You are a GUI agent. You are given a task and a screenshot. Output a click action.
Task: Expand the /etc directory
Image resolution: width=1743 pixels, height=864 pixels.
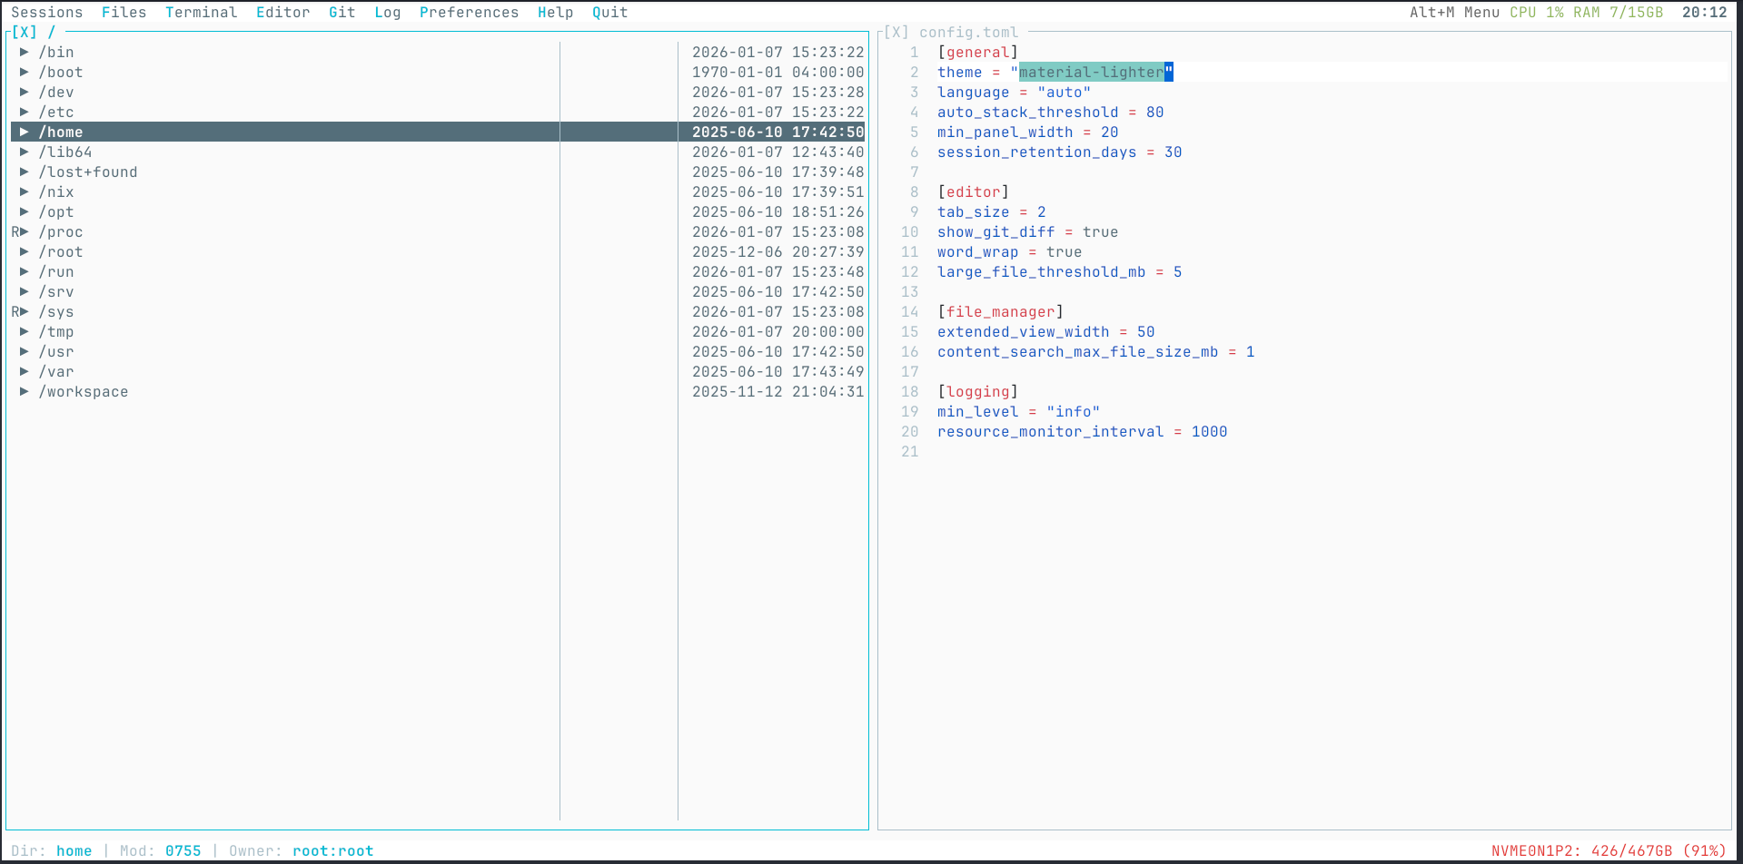25,112
